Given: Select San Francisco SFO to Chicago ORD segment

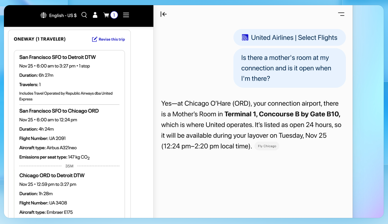Looking at the screenshot, I should pyautogui.click(x=59, y=111).
